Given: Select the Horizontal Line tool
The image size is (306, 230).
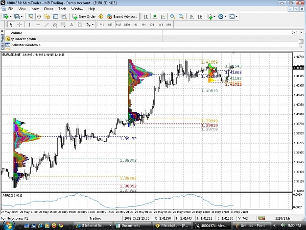Looking at the screenshot, I should 38,25.
